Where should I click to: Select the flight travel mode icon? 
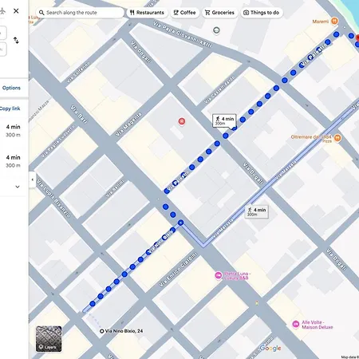(x=2, y=11)
